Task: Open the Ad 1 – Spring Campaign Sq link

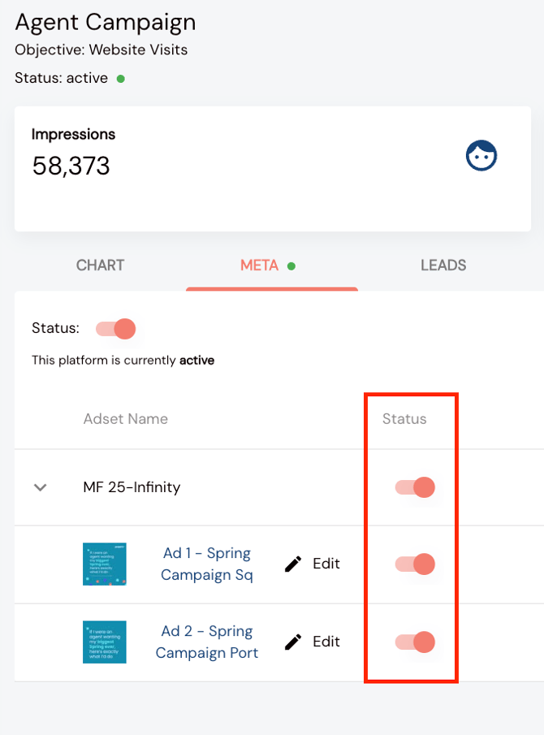Action: (206, 564)
